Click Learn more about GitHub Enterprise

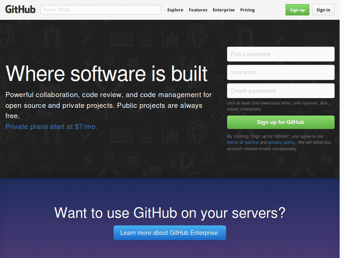(170, 232)
